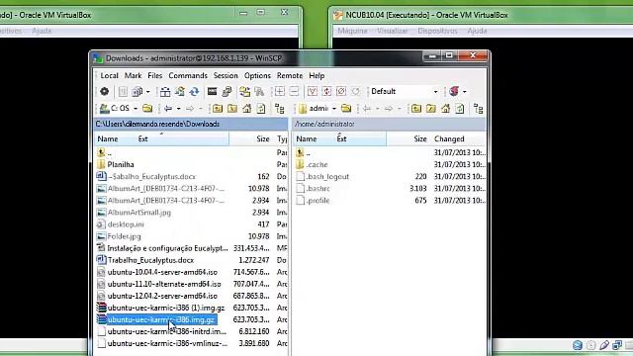Click the queue options icon

136,92
